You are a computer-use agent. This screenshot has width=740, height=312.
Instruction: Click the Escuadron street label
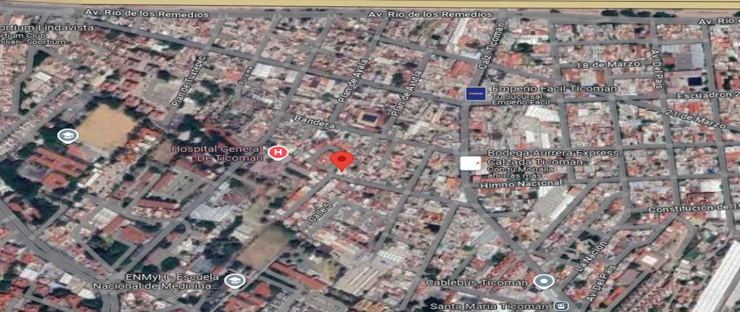coord(708,95)
